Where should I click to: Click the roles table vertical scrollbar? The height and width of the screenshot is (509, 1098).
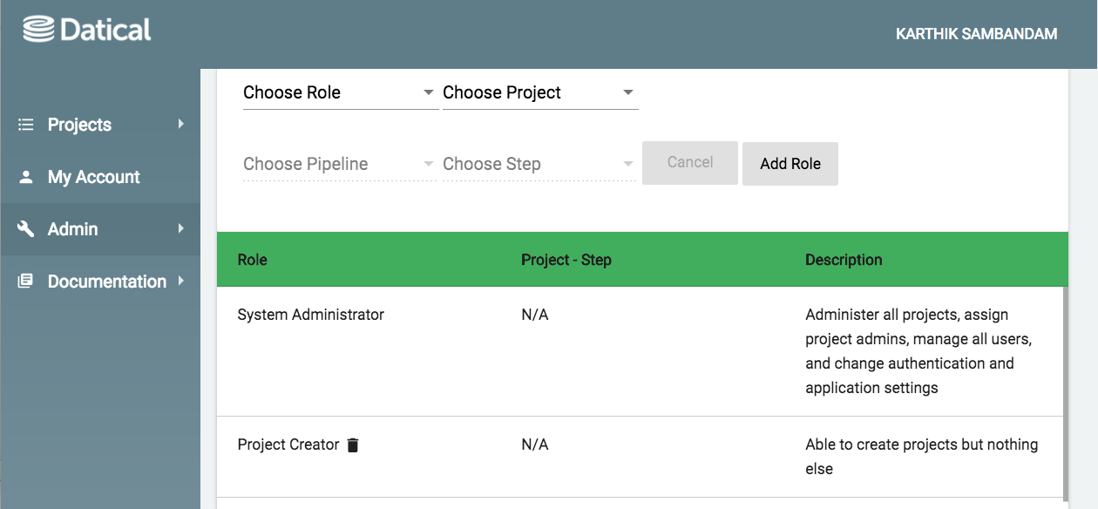(x=1065, y=392)
